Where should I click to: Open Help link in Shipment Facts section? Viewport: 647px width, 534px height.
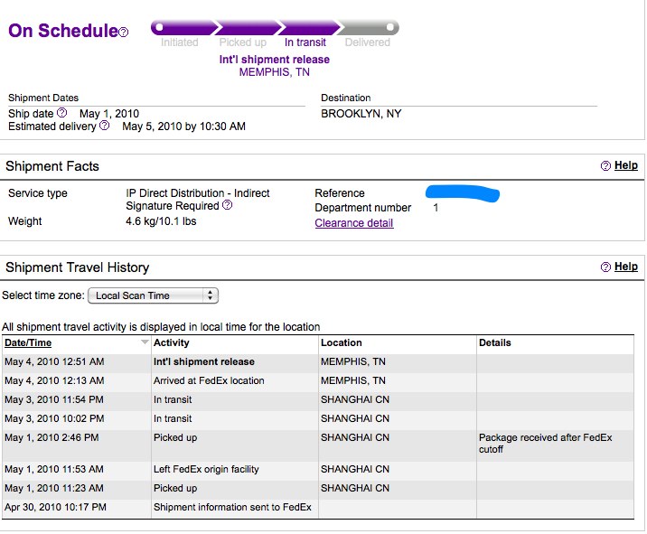tap(626, 165)
